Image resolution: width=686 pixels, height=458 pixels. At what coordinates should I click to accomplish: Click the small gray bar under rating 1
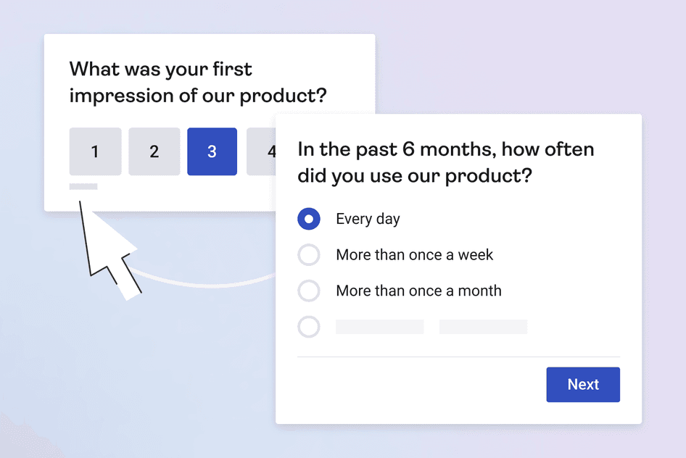(x=83, y=187)
